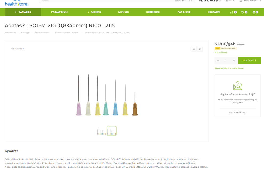
Task: Open the shopping cart icon
Action: click(x=255, y=12)
